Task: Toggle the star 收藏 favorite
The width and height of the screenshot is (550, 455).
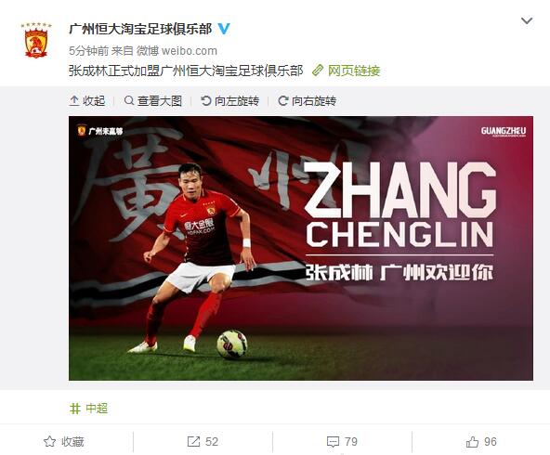Action: click(49, 442)
